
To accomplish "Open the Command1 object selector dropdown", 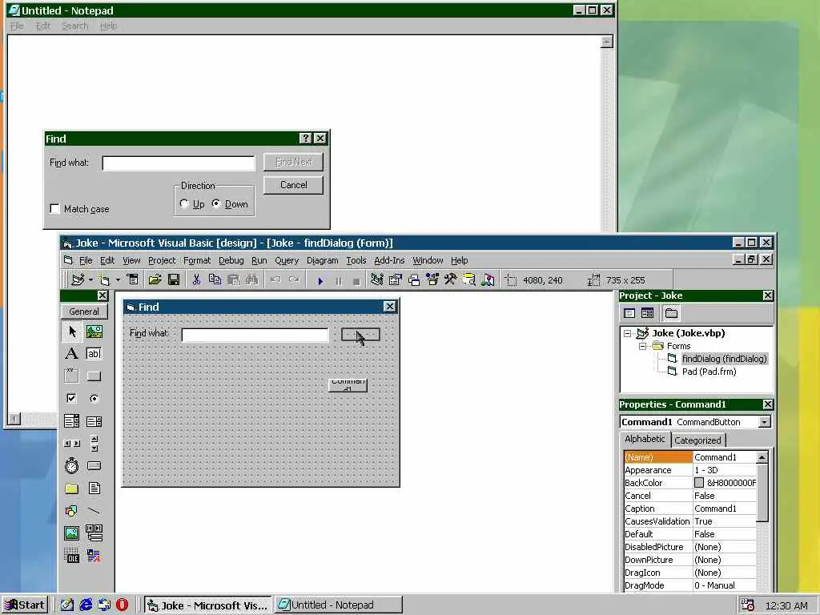I will (x=765, y=422).
